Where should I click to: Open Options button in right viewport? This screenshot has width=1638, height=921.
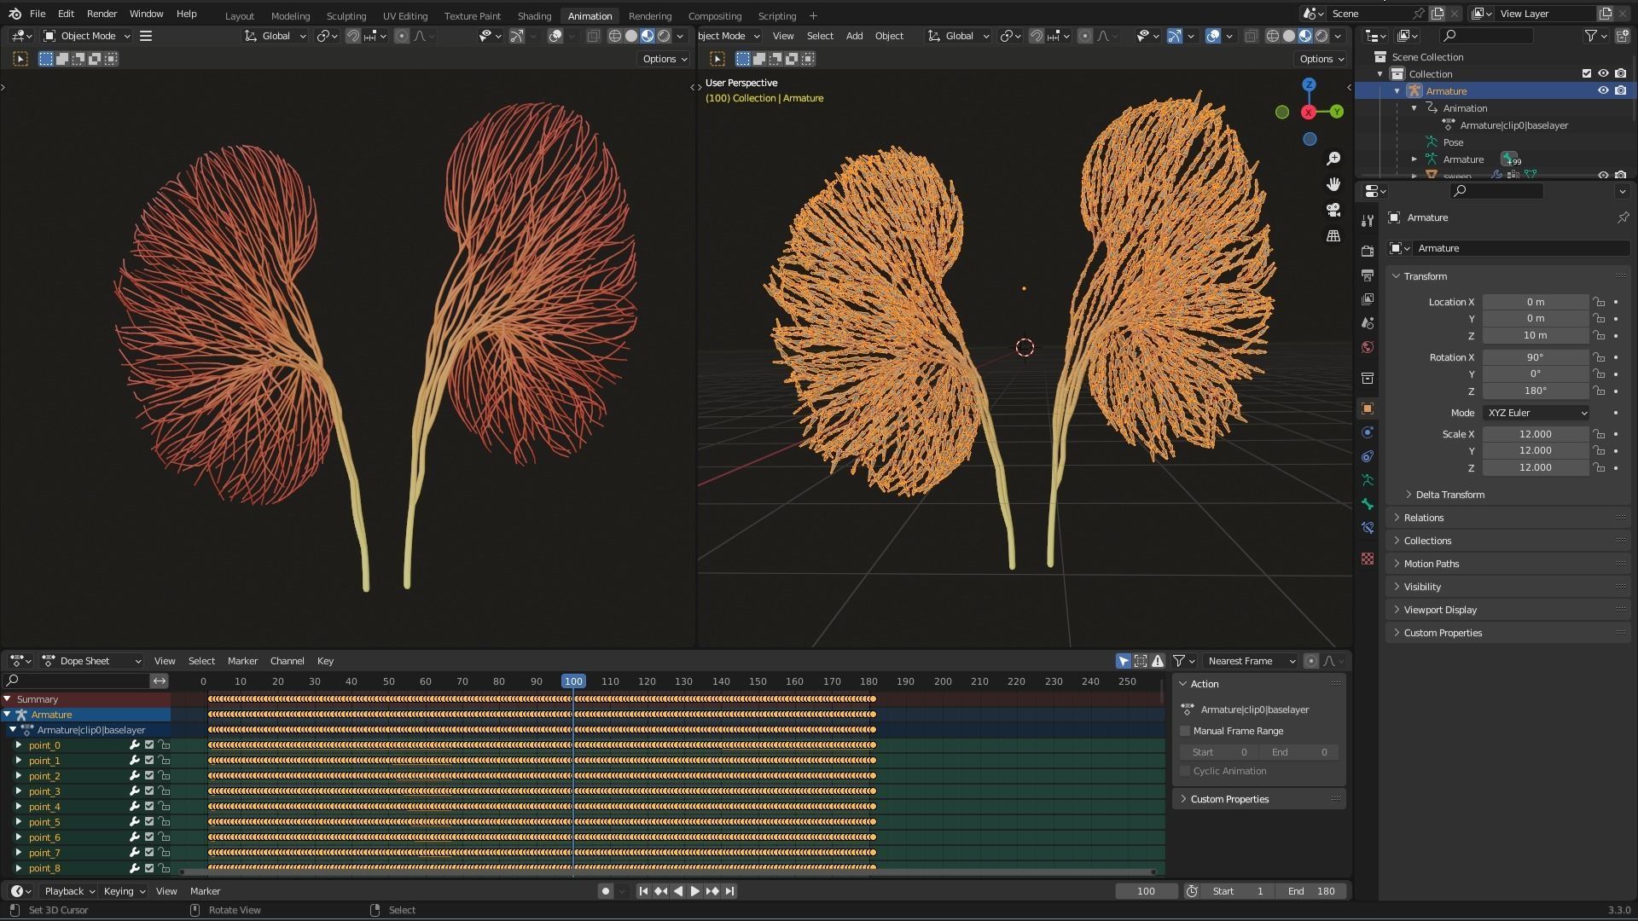(x=1321, y=59)
